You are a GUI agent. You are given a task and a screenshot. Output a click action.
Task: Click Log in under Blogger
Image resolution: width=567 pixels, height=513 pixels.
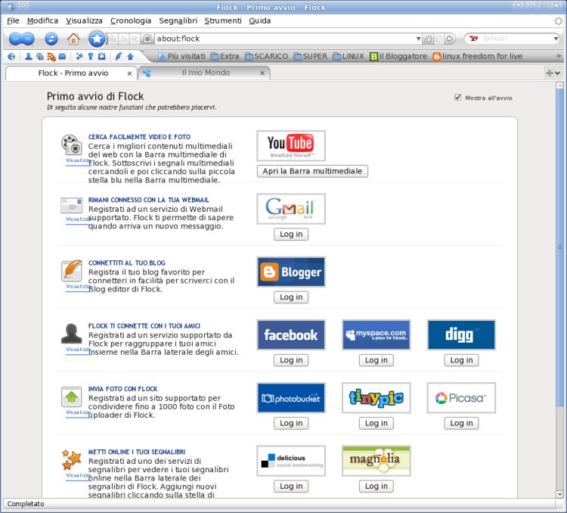point(291,297)
